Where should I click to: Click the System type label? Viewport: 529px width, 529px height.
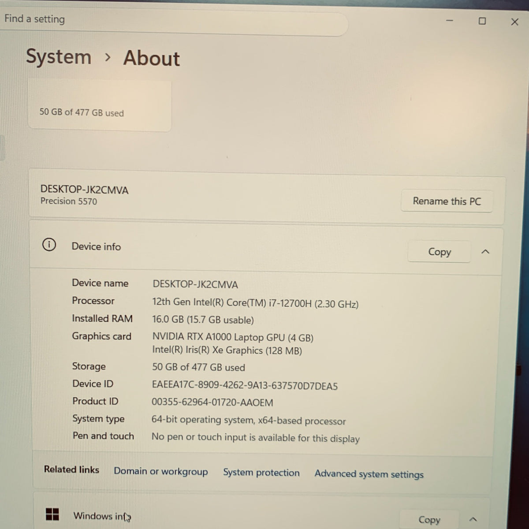pos(98,419)
